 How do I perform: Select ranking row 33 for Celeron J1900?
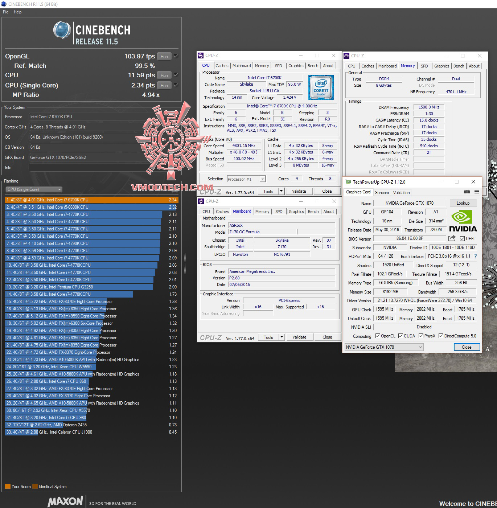pos(91,432)
